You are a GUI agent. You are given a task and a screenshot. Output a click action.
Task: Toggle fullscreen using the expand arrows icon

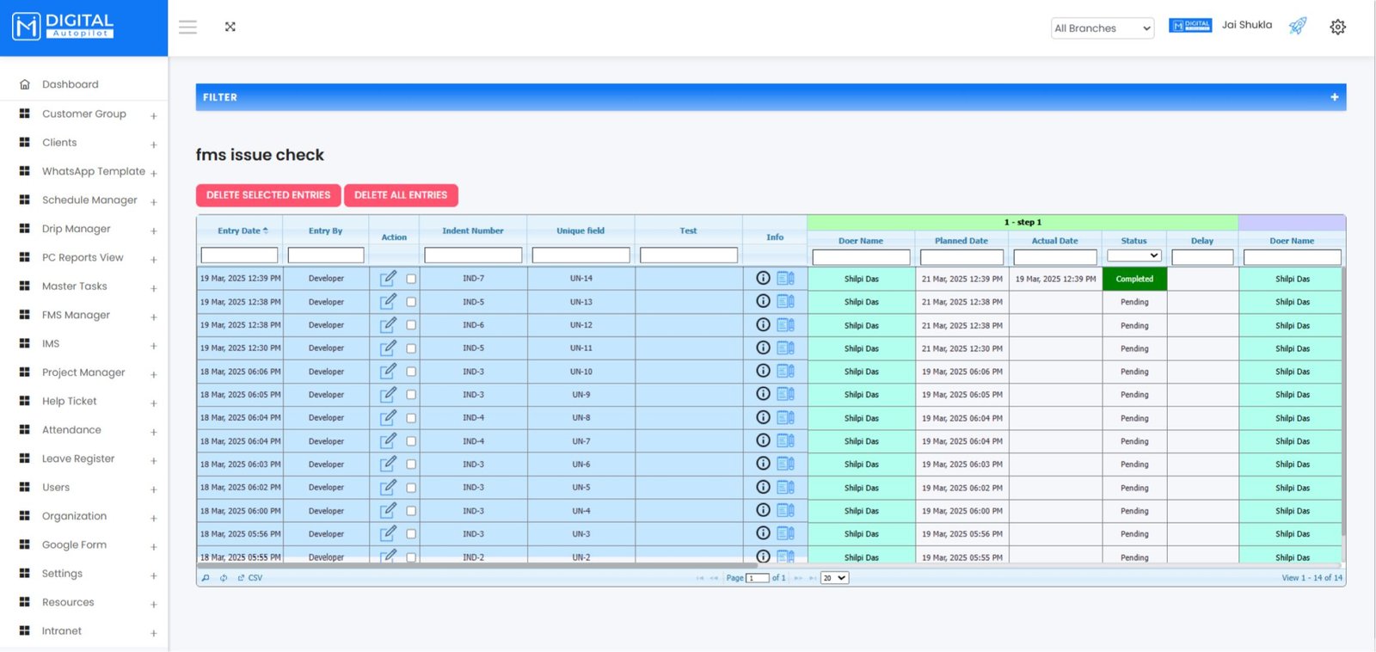(x=230, y=27)
